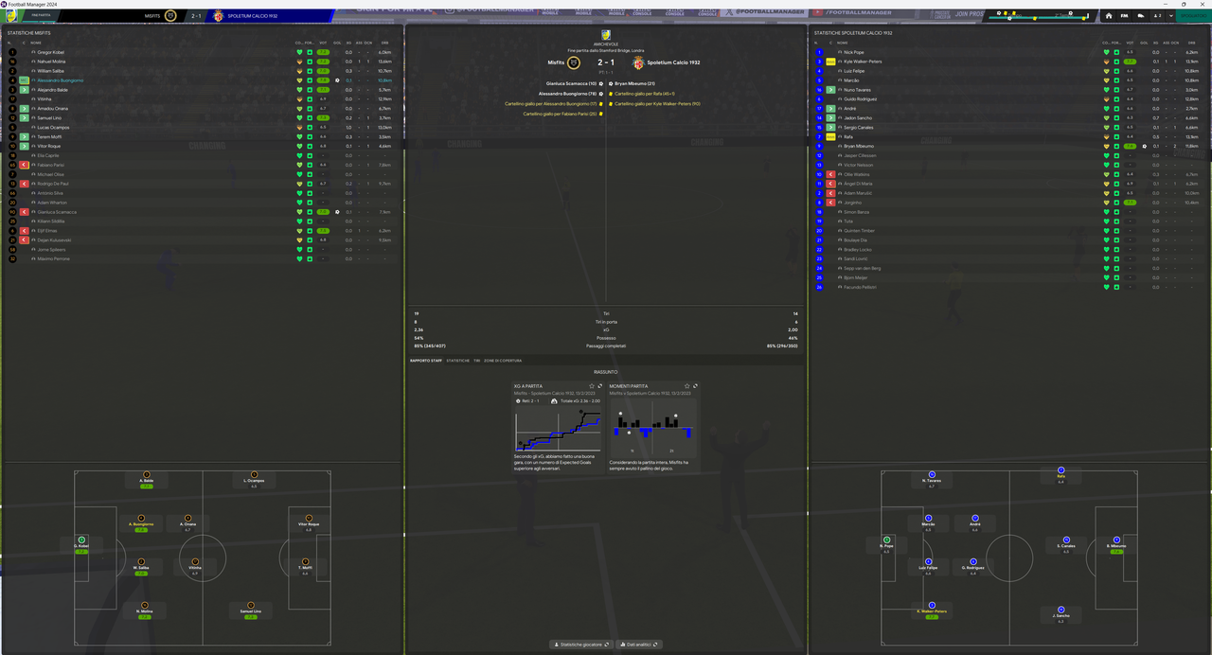Click William Saliba's match fitness icon
This screenshot has width=1212, height=655.
pyautogui.click(x=310, y=71)
